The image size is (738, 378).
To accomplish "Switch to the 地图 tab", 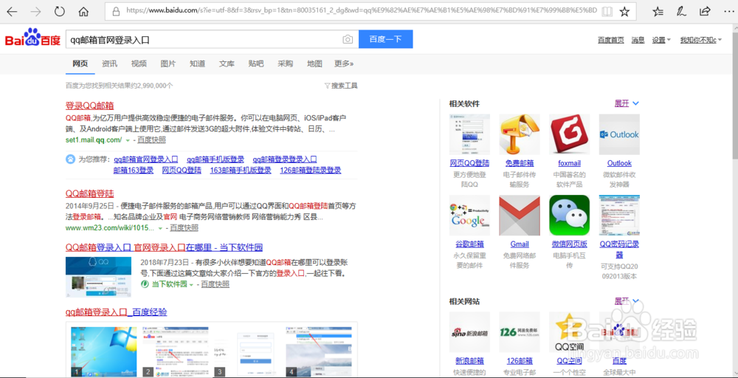I will point(315,63).
